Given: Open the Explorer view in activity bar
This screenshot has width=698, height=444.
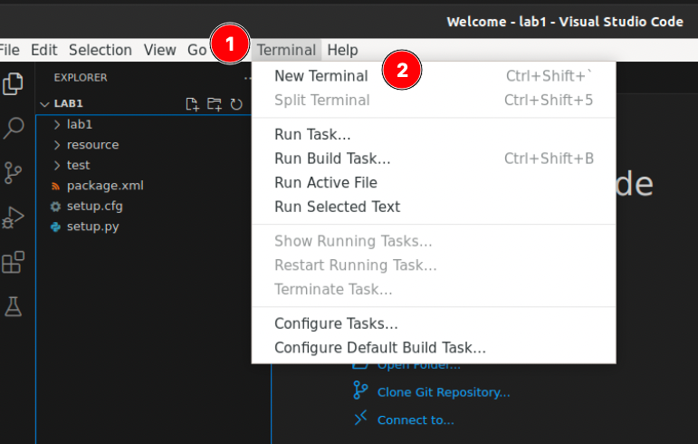Looking at the screenshot, I should (13, 83).
